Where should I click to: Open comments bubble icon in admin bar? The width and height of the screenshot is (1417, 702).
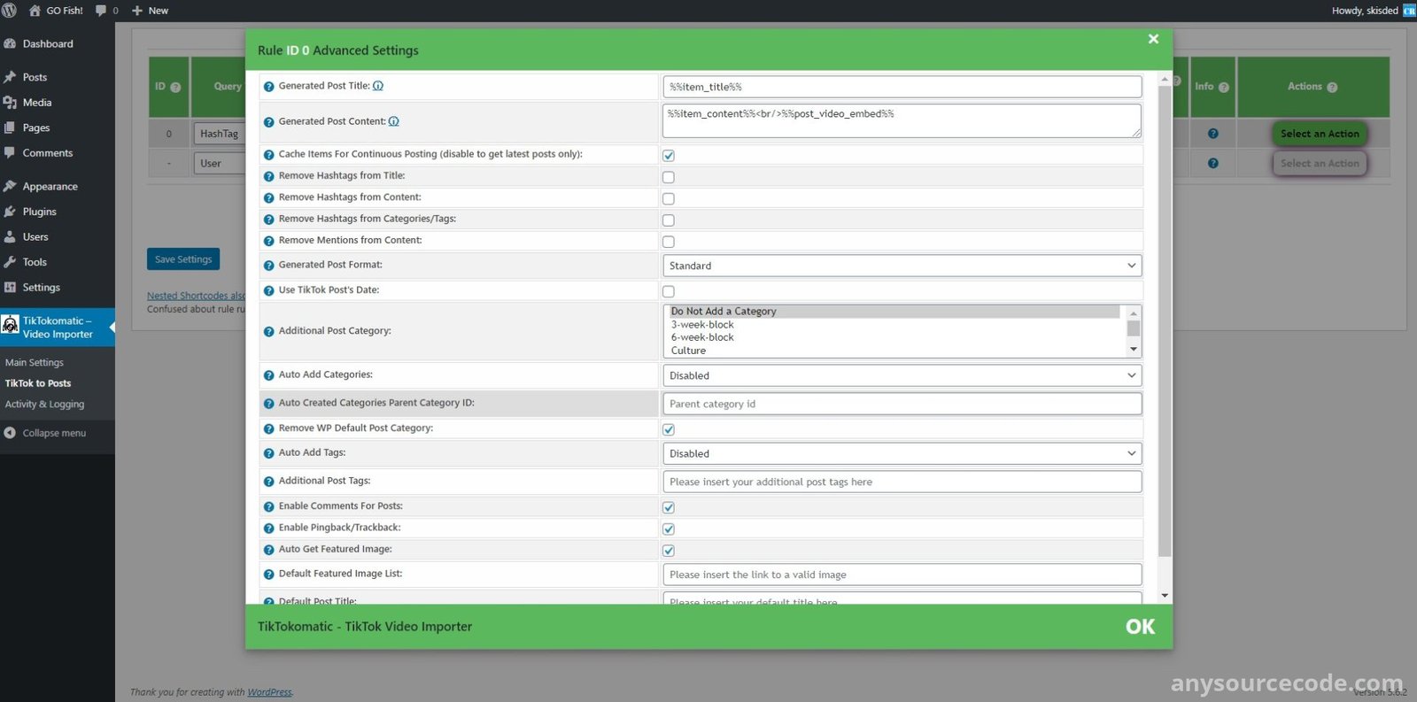point(101,11)
